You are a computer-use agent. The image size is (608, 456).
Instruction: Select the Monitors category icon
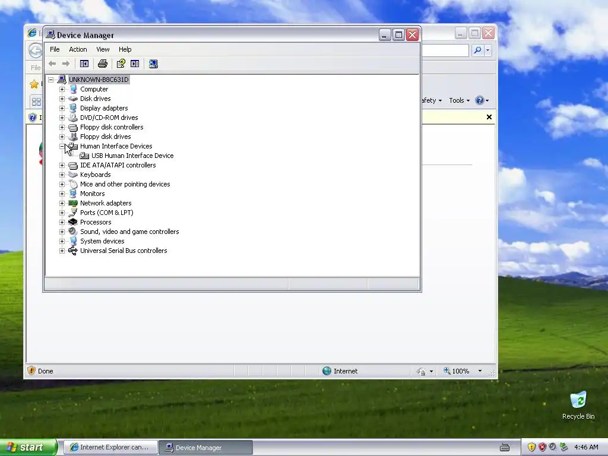(73, 194)
